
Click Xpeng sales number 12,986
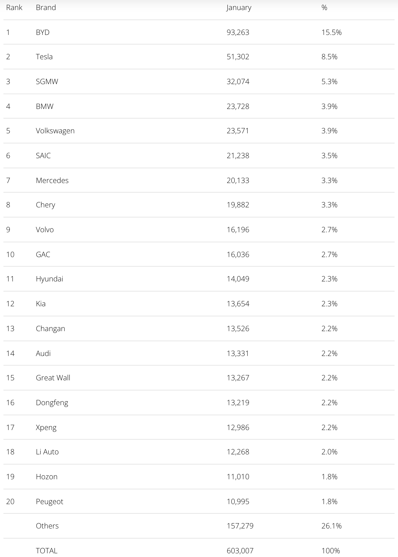(238, 427)
